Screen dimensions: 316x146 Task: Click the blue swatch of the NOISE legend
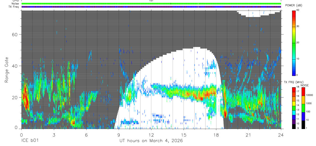click(303, 116)
